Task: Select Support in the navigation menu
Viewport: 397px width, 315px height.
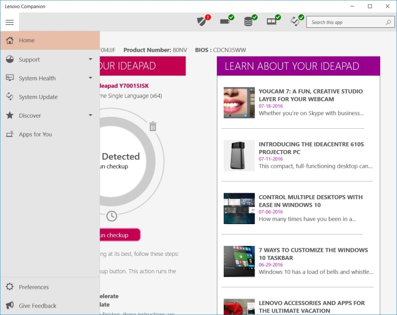Action: [50, 59]
